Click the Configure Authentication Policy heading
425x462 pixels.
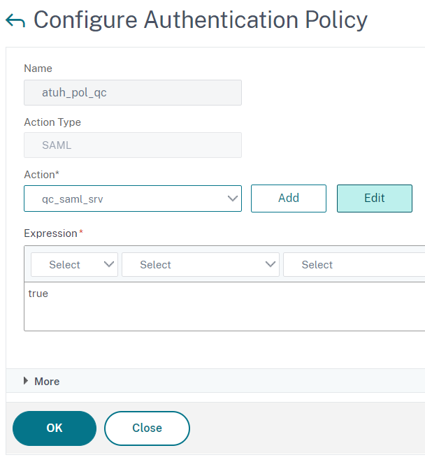click(200, 20)
